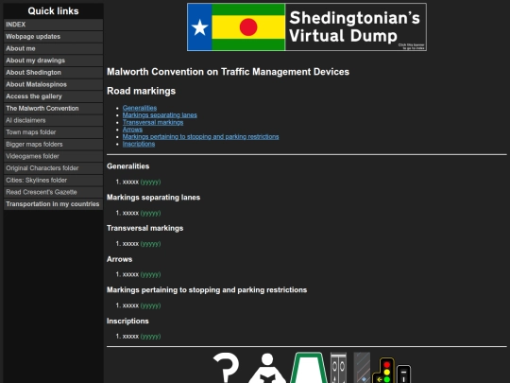Open Bigger maps folders

pyautogui.click(x=53, y=145)
